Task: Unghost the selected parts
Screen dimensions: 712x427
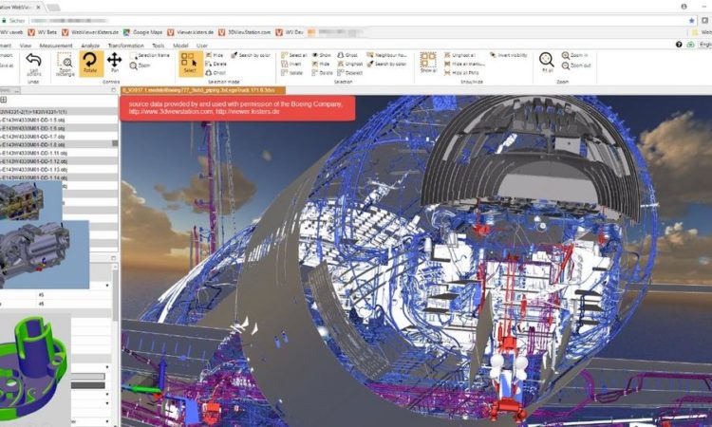Action: tap(350, 64)
